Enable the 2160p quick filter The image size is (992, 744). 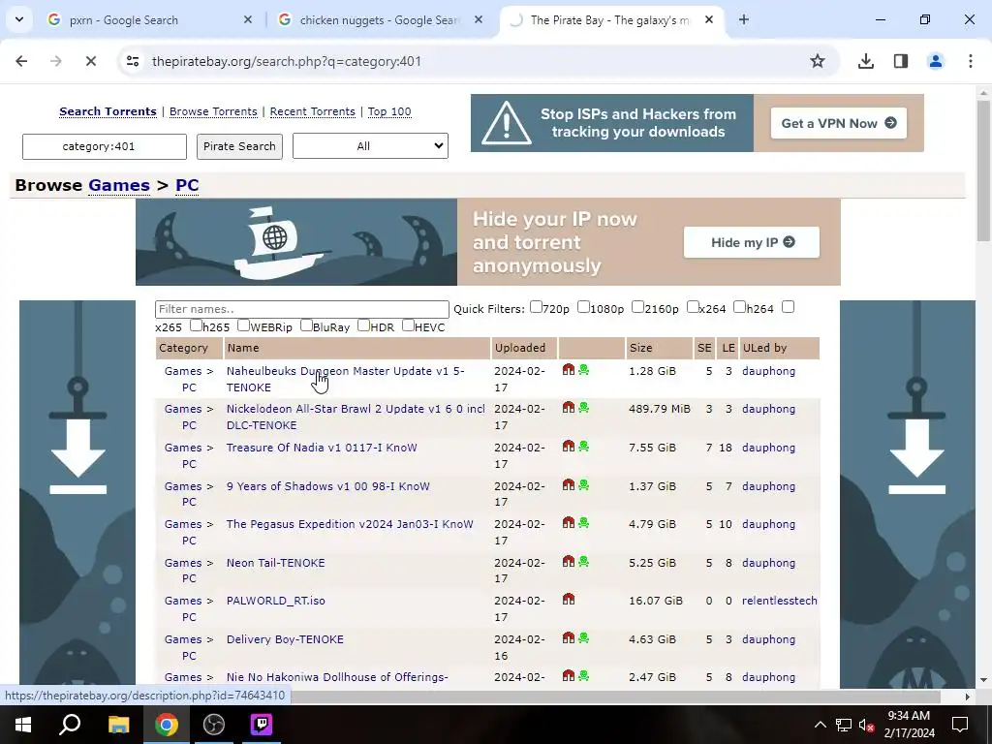tap(637, 307)
